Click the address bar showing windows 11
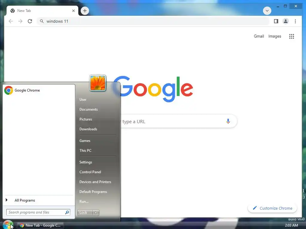Viewport: 306px width, 229px height. (x=153, y=21)
